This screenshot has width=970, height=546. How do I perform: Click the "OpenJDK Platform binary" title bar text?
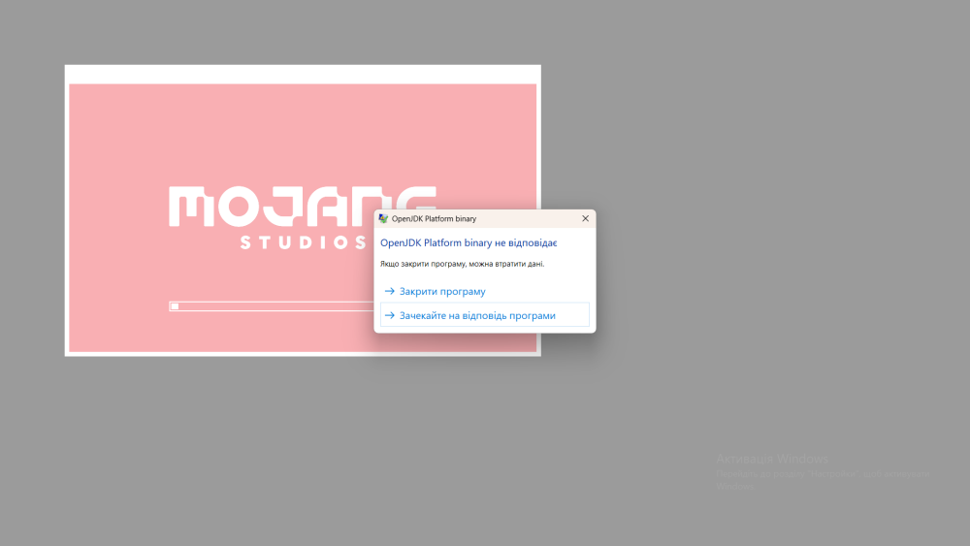(x=434, y=219)
